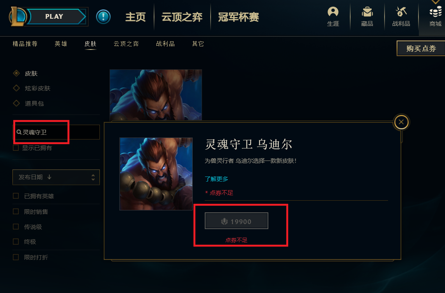Viewport: 445px width, 293px height.
Task: Go to the 云顶之弈 main navigation tab
Action: (x=182, y=17)
